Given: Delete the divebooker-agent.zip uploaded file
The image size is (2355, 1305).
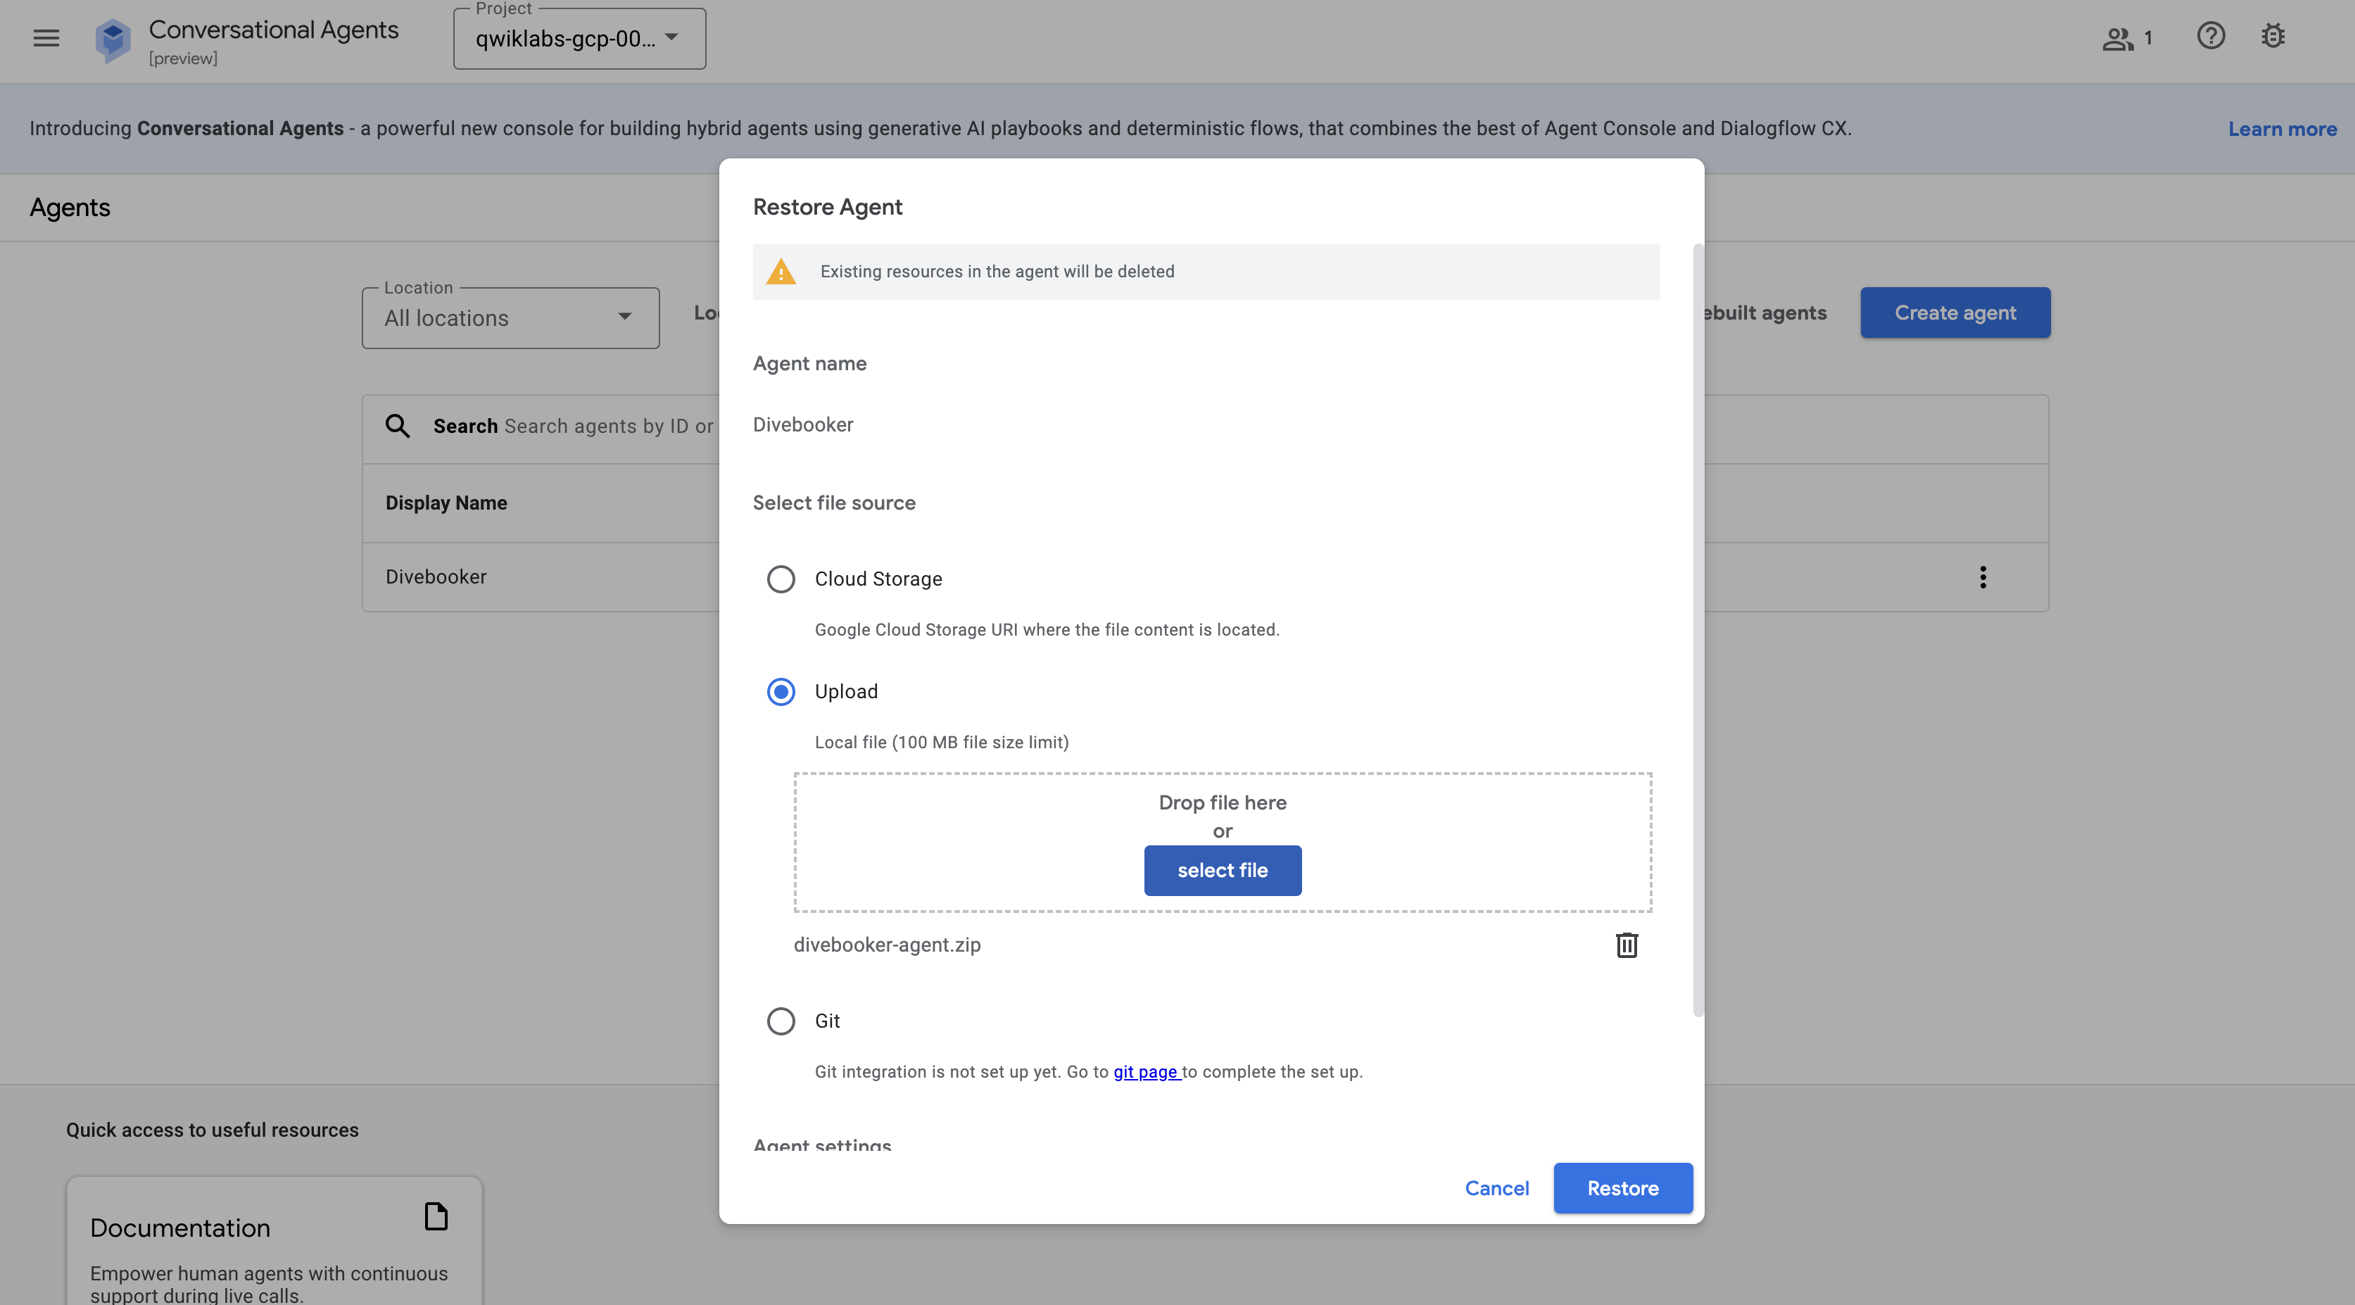Looking at the screenshot, I should pos(1627,945).
